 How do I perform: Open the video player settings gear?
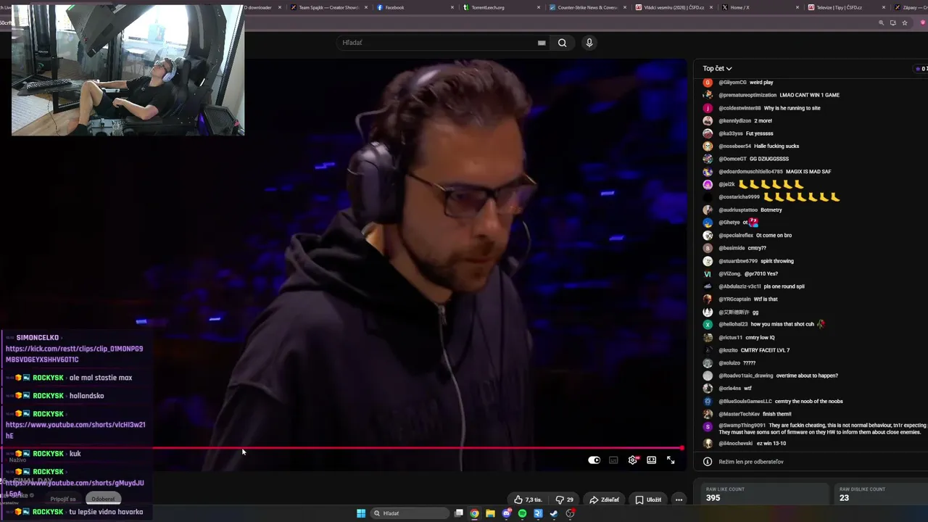pos(633,460)
